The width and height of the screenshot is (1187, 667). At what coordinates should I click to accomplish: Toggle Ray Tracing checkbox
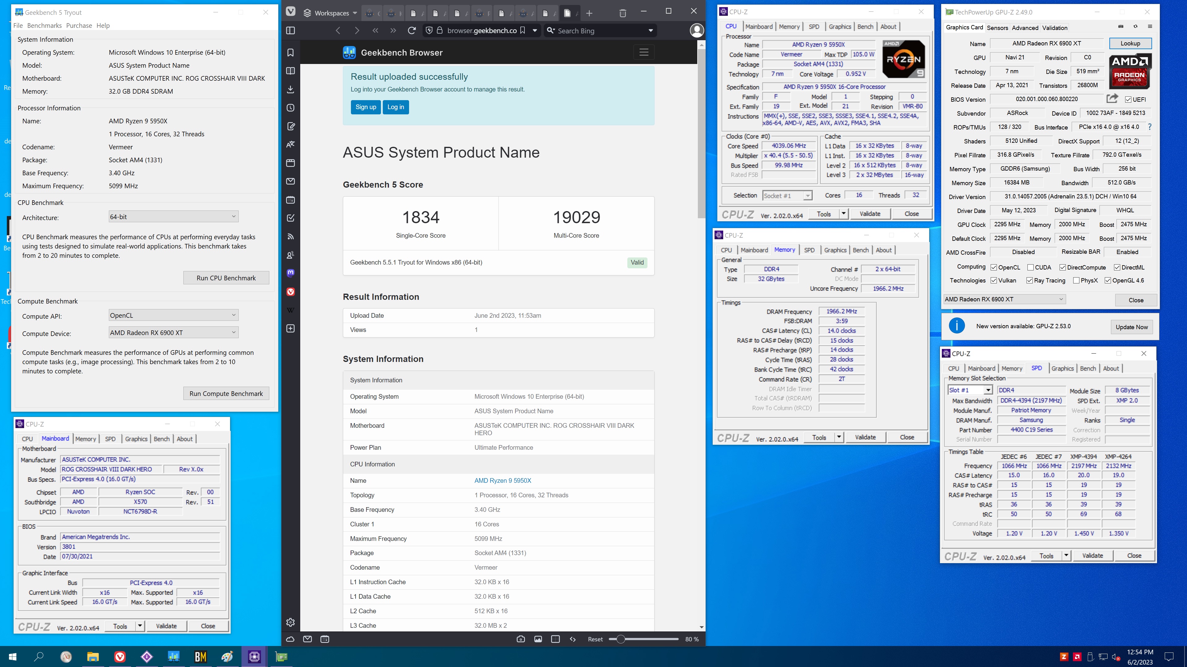1029,281
